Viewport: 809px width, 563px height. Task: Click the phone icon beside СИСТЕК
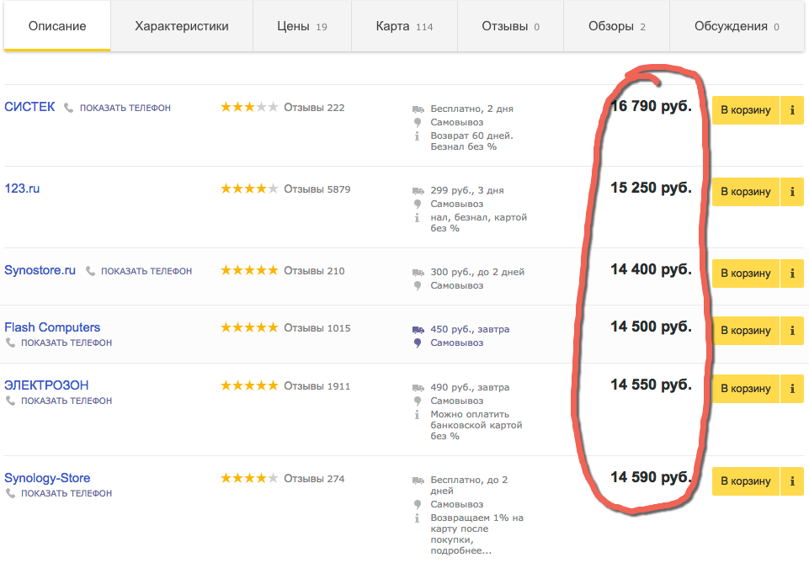point(68,108)
